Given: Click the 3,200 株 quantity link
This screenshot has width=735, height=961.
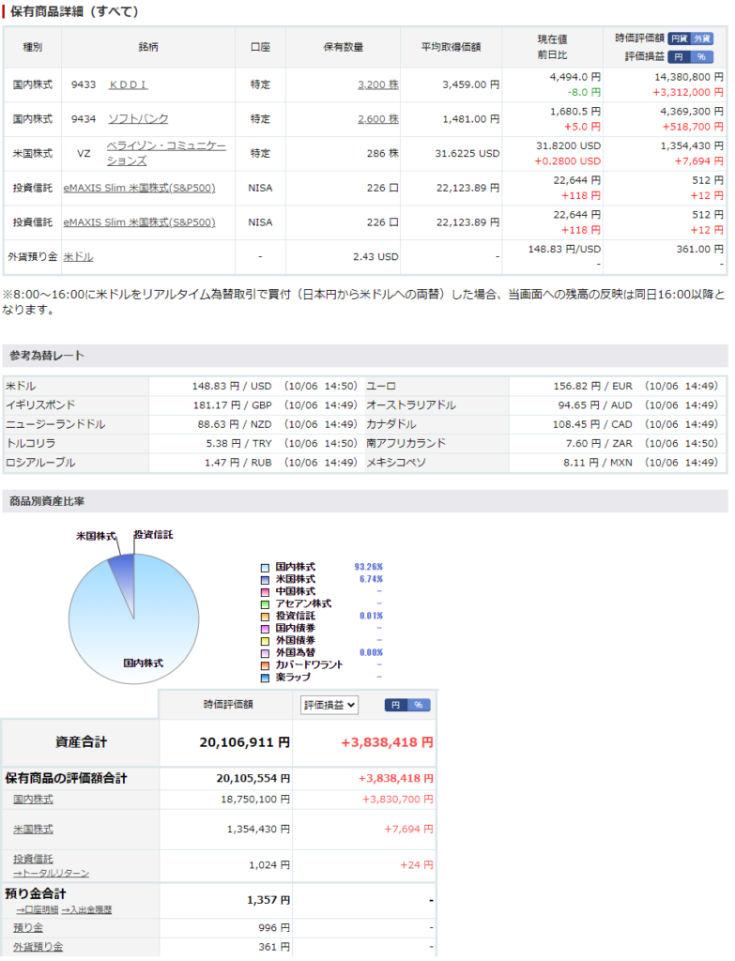Looking at the screenshot, I should pyautogui.click(x=377, y=84).
